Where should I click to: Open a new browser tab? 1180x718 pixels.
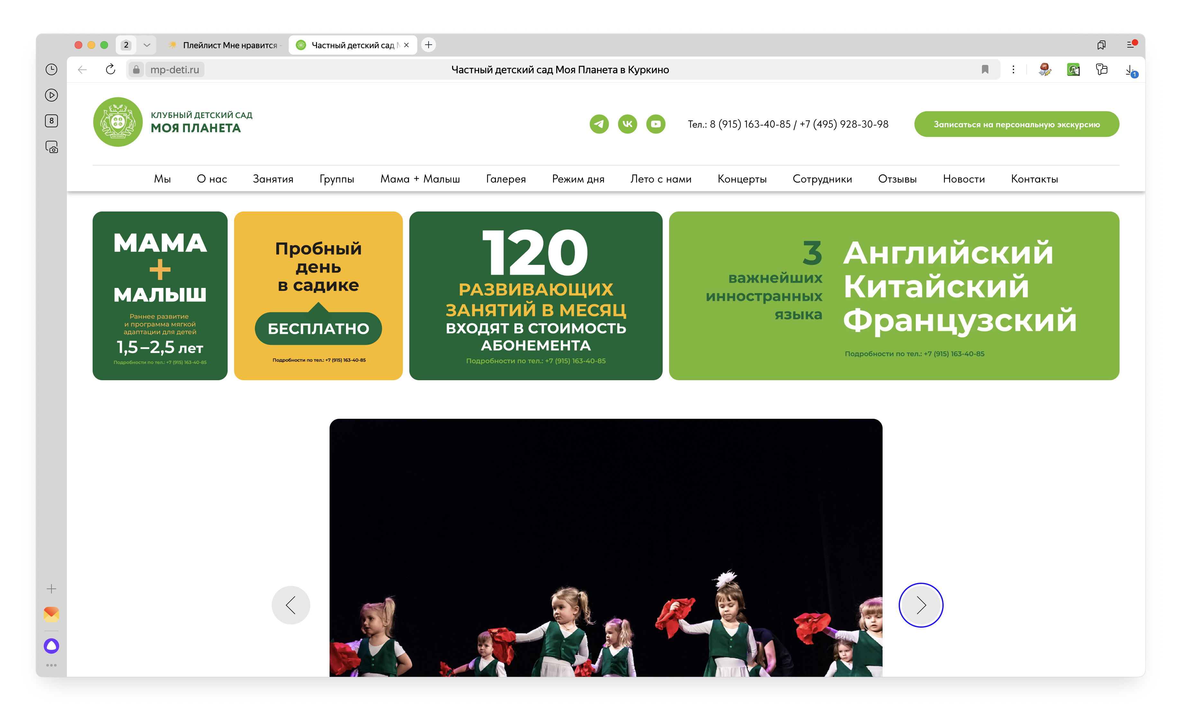click(x=429, y=45)
